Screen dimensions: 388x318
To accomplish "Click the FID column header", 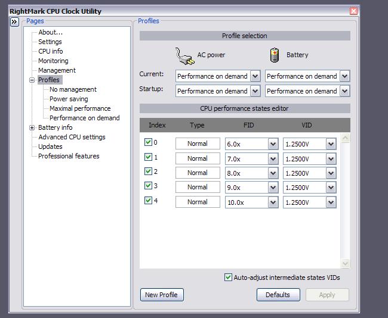I will tap(249, 125).
